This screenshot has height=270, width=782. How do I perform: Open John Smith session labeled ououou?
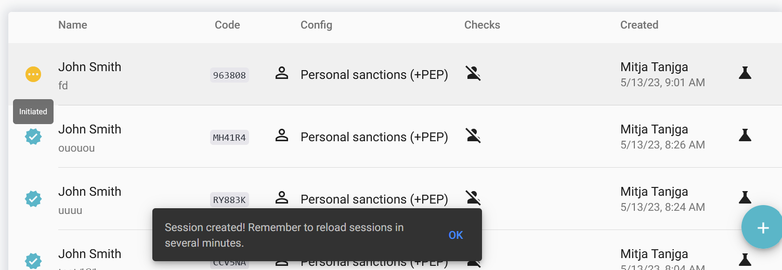tap(89, 129)
